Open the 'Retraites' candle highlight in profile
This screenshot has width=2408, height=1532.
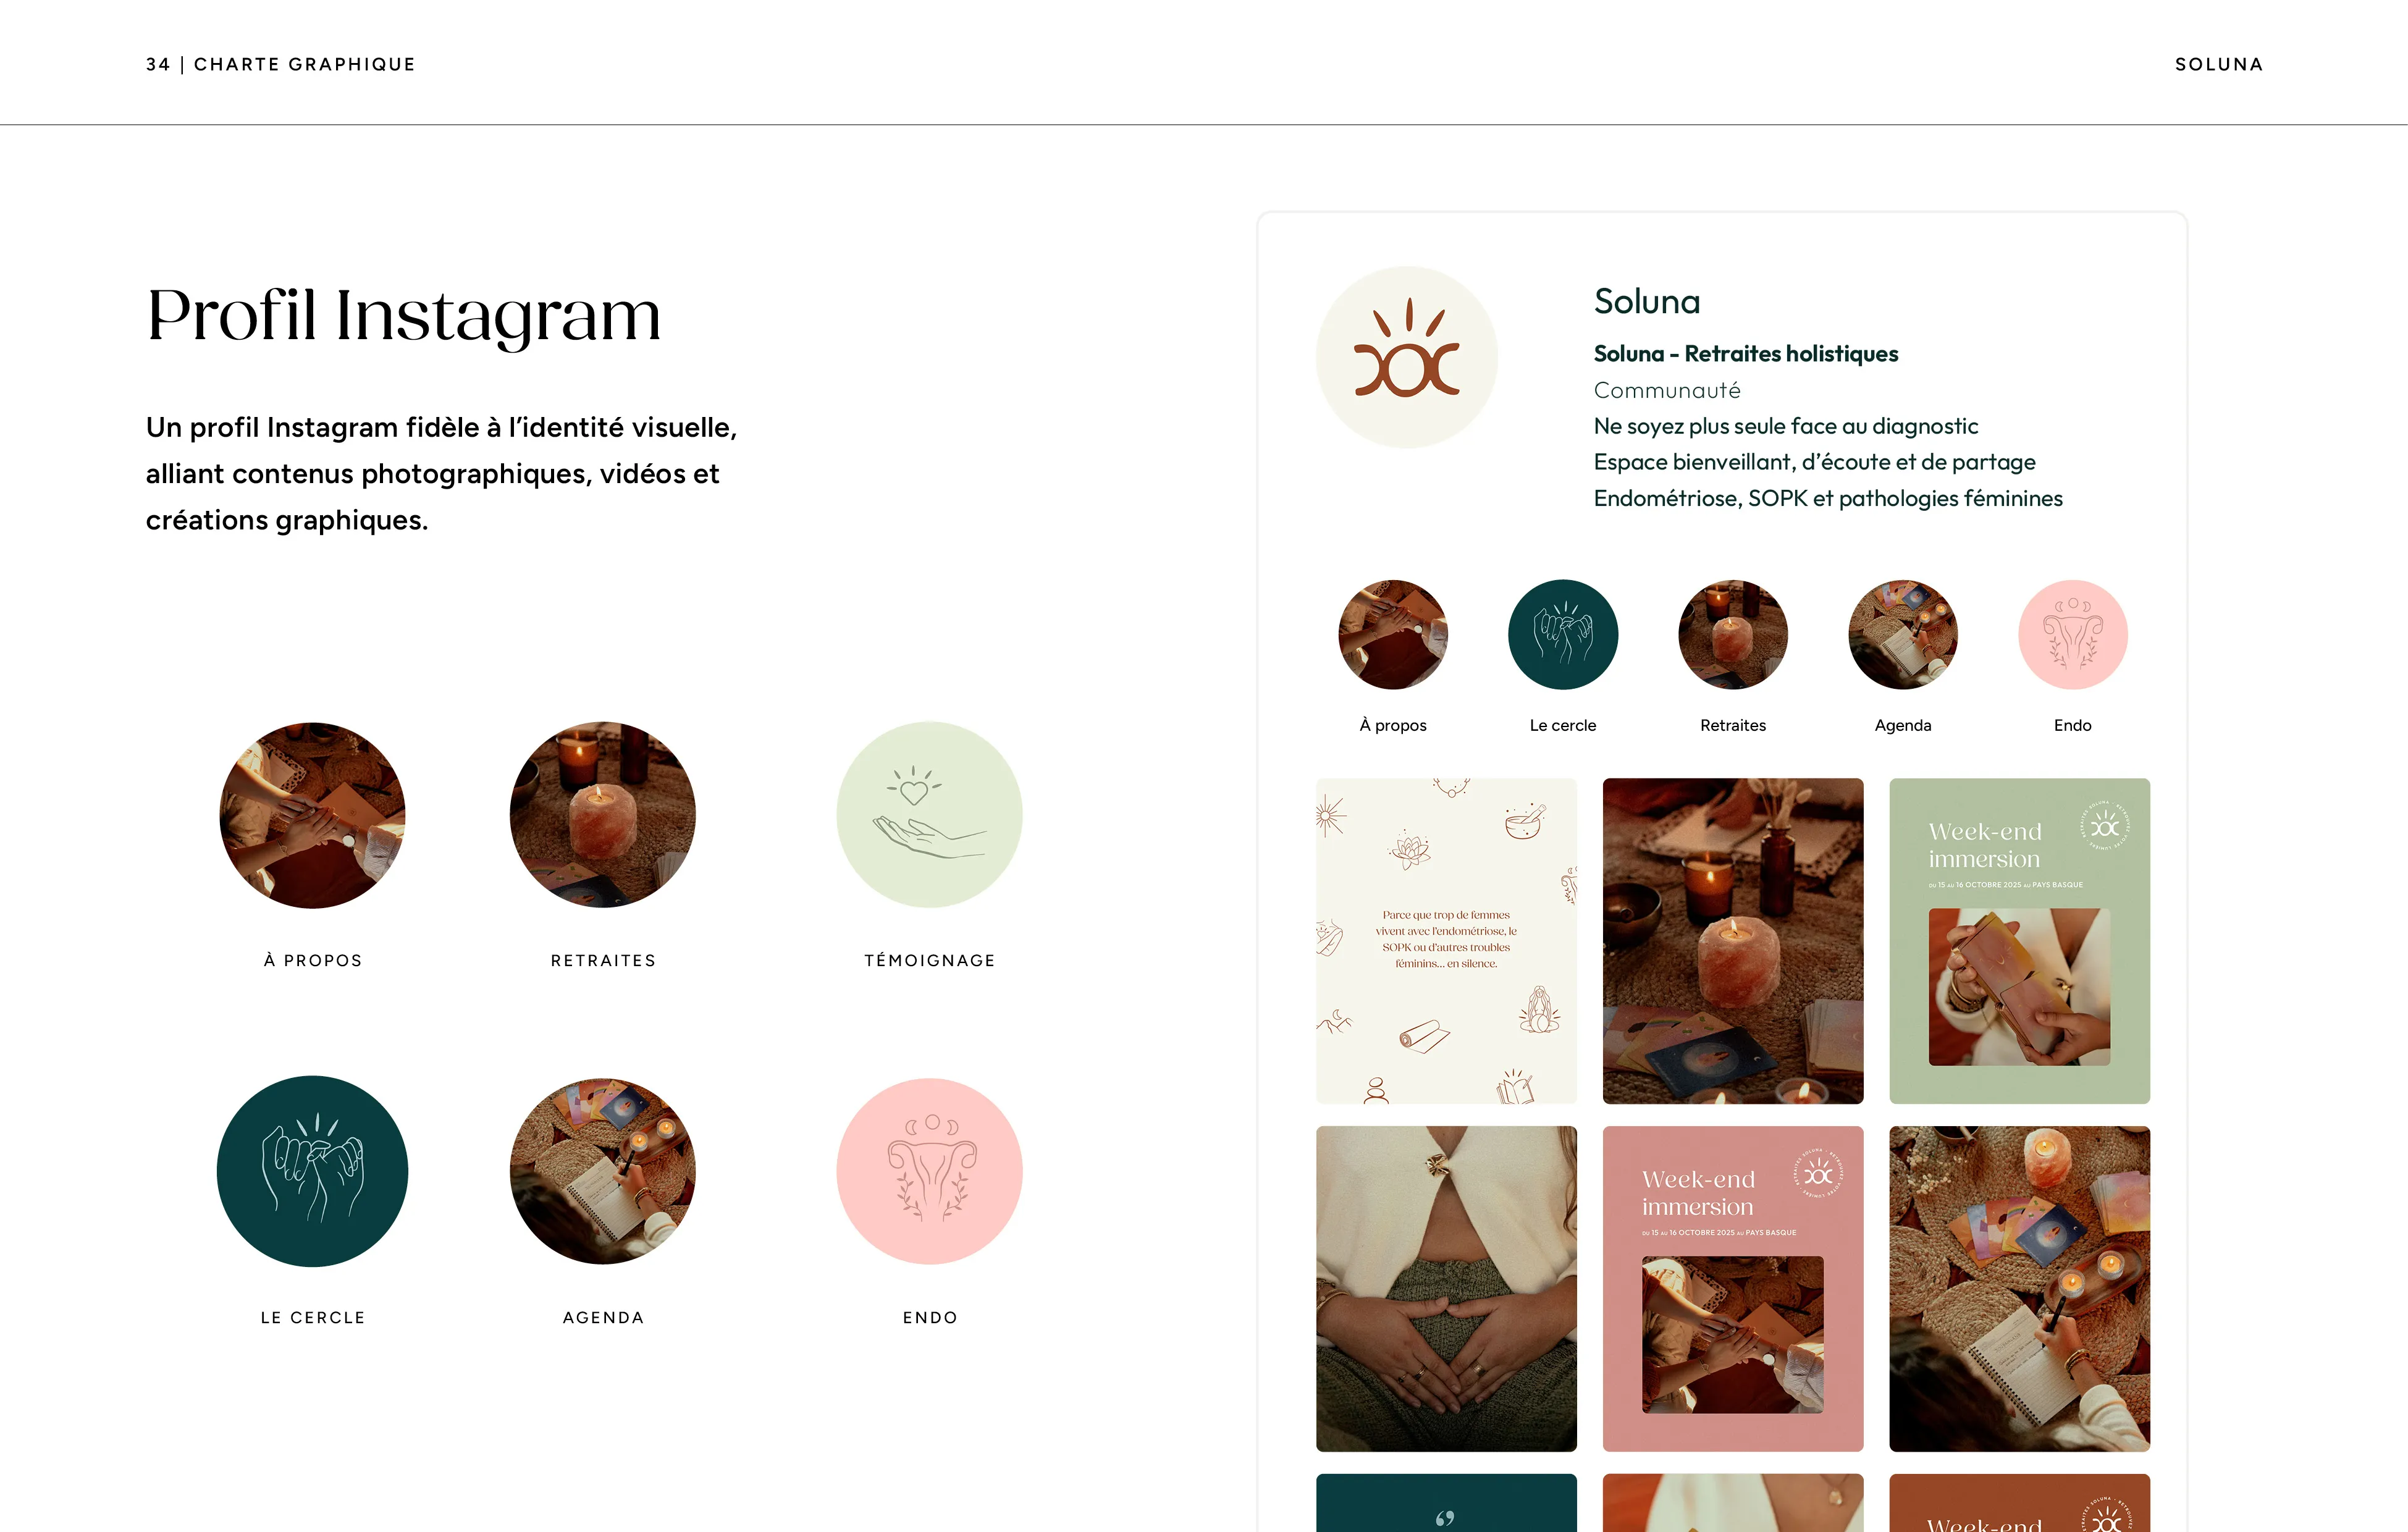[1733, 634]
